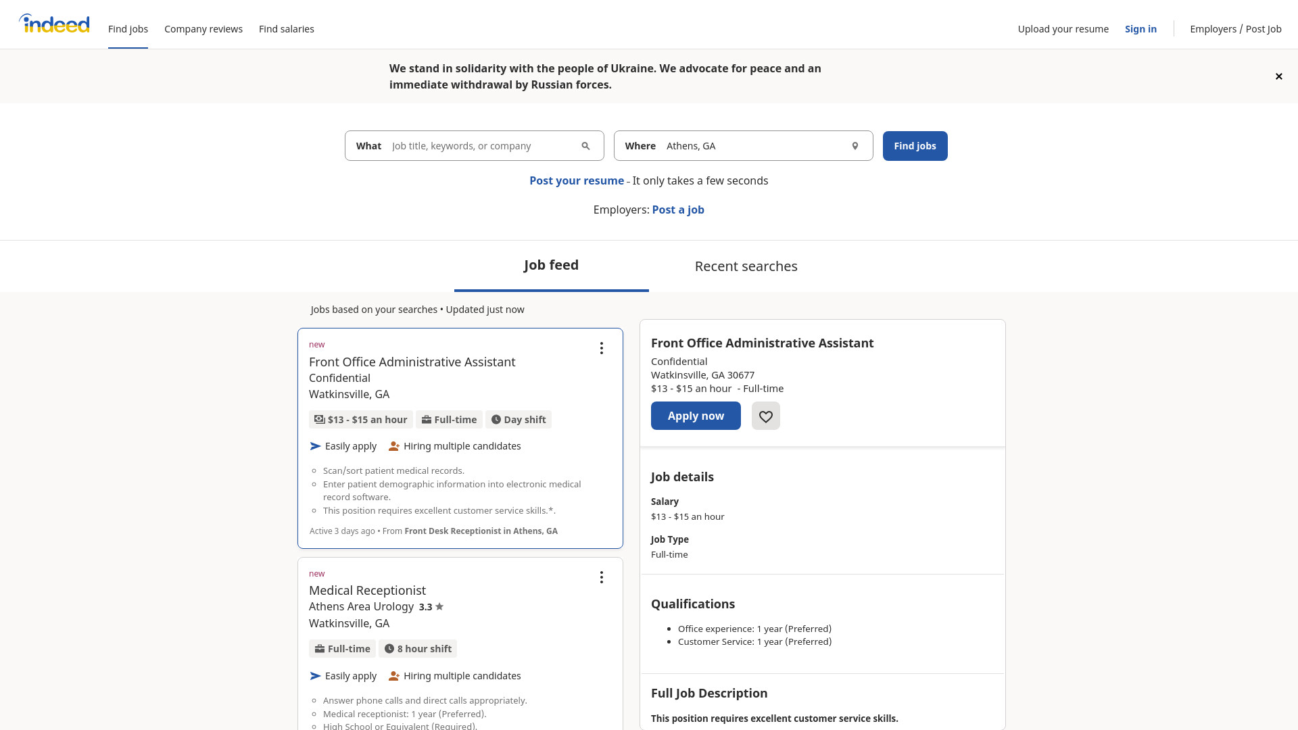The height and width of the screenshot is (730, 1298).
Task: Click the Sign in link
Action: pyautogui.click(x=1140, y=29)
